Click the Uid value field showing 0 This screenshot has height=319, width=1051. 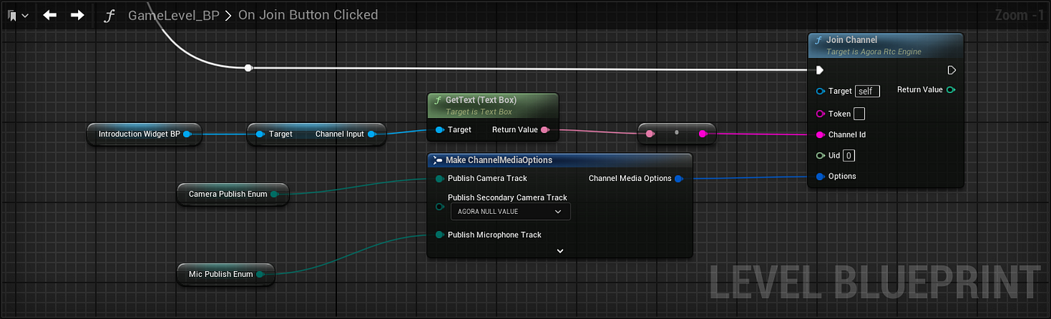pyautogui.click(x=848, y=155)
